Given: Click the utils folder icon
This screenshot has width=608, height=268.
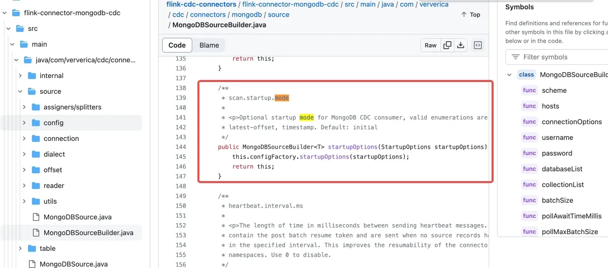Looking at the screenshot, I should (36, 201).
